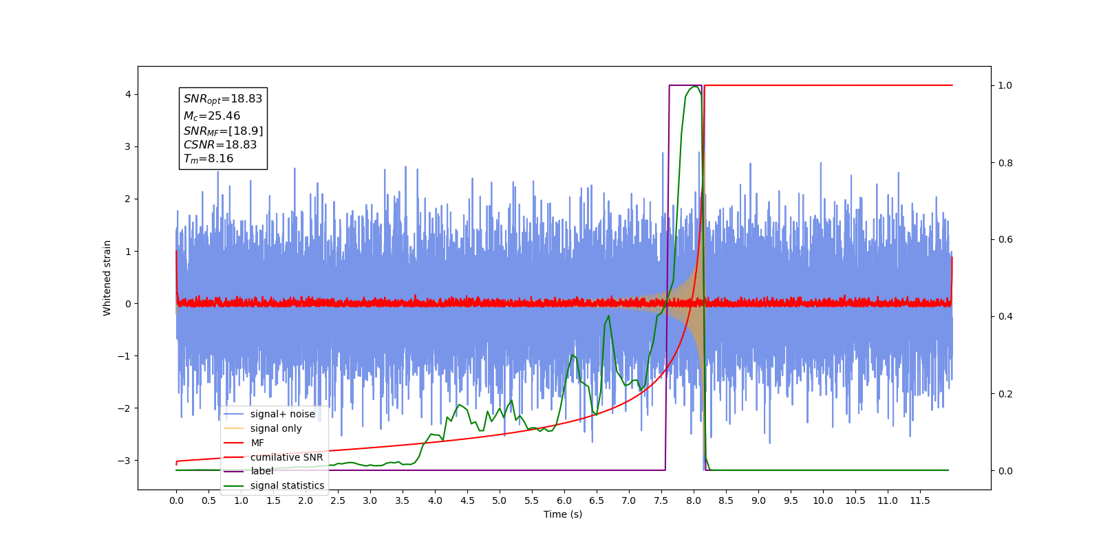Click the left y-axis tick label 3
The height and width of the screenshot is (550, 1101).
tap(128, 146)
